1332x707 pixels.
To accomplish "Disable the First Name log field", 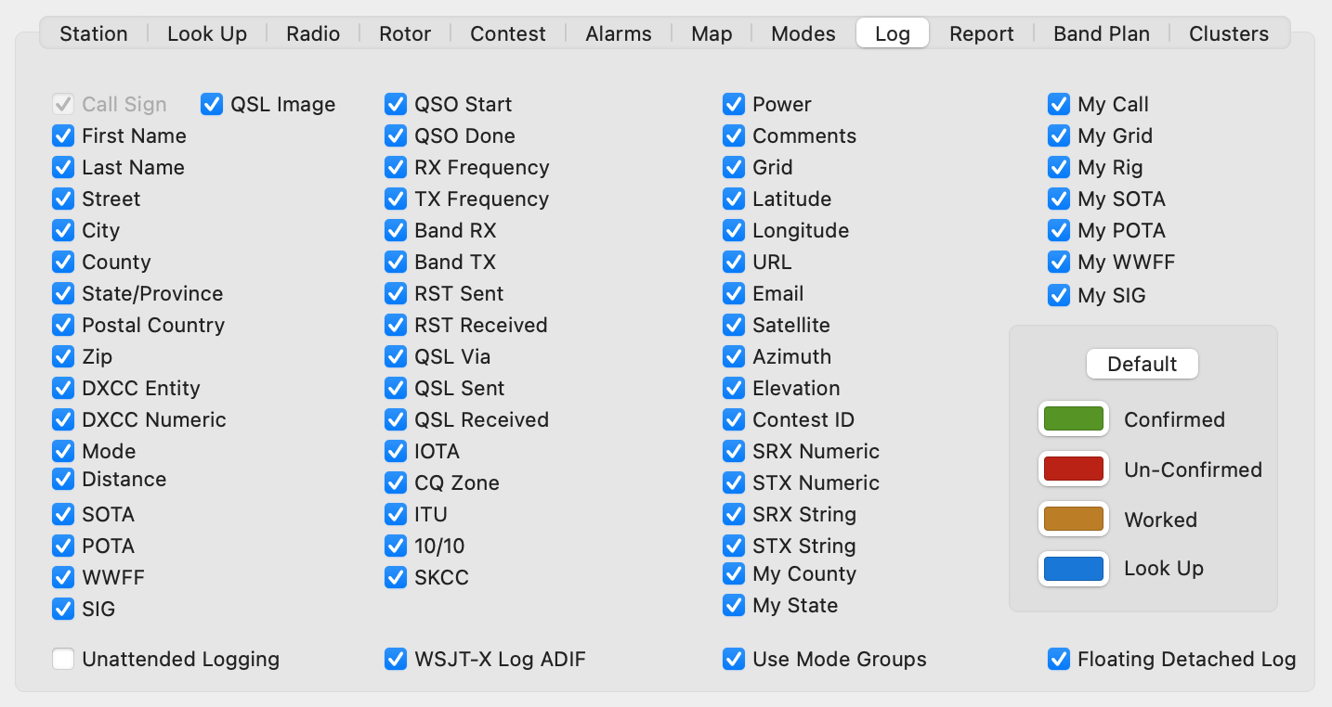I will [63, 136].
